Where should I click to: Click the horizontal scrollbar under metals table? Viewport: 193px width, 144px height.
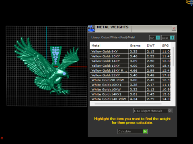128,104
